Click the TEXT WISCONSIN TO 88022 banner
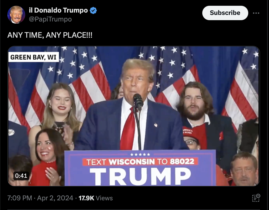 (x=140, y=162)
